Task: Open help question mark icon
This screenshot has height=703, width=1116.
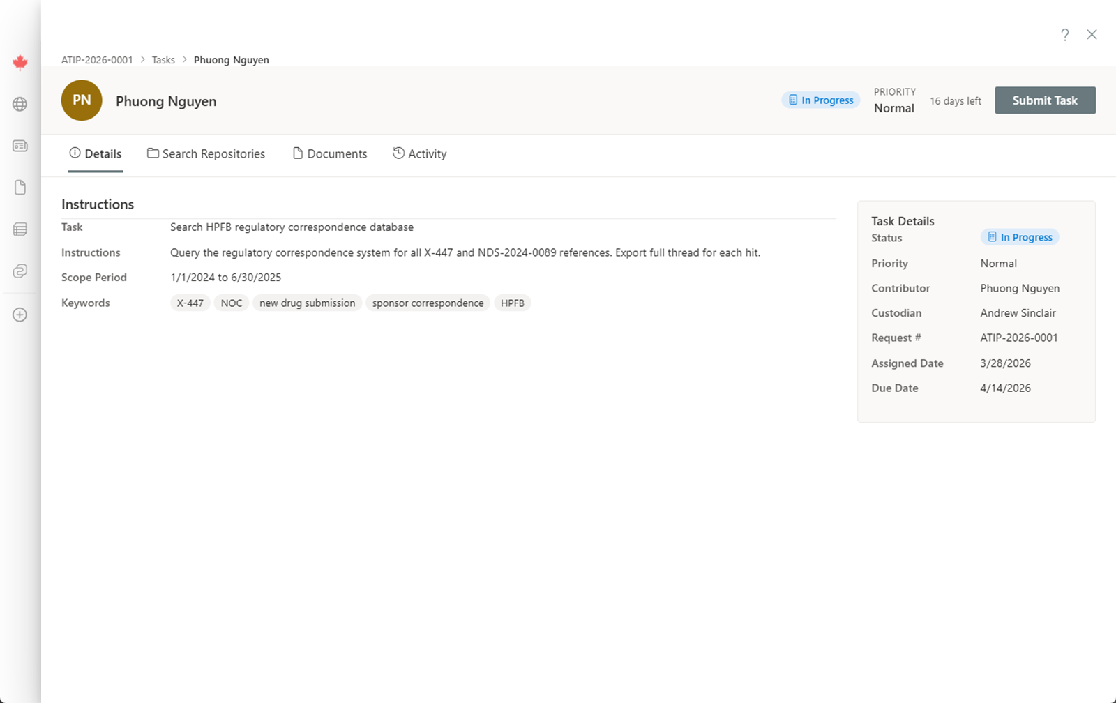Action: (x=1064, y=35)
